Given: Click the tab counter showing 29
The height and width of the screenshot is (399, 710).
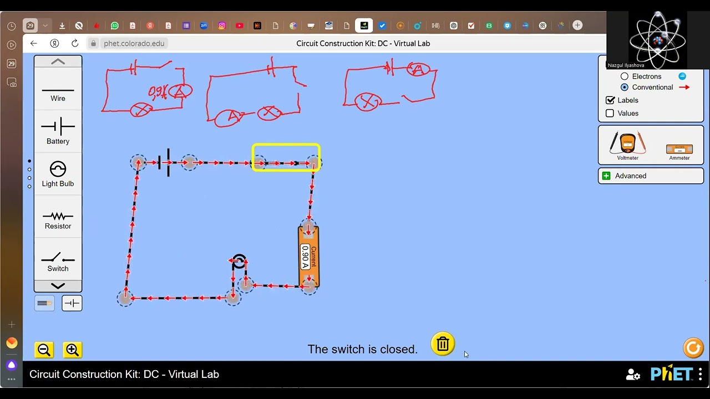Looking at the screenshot, I should (x=31, y=25).
